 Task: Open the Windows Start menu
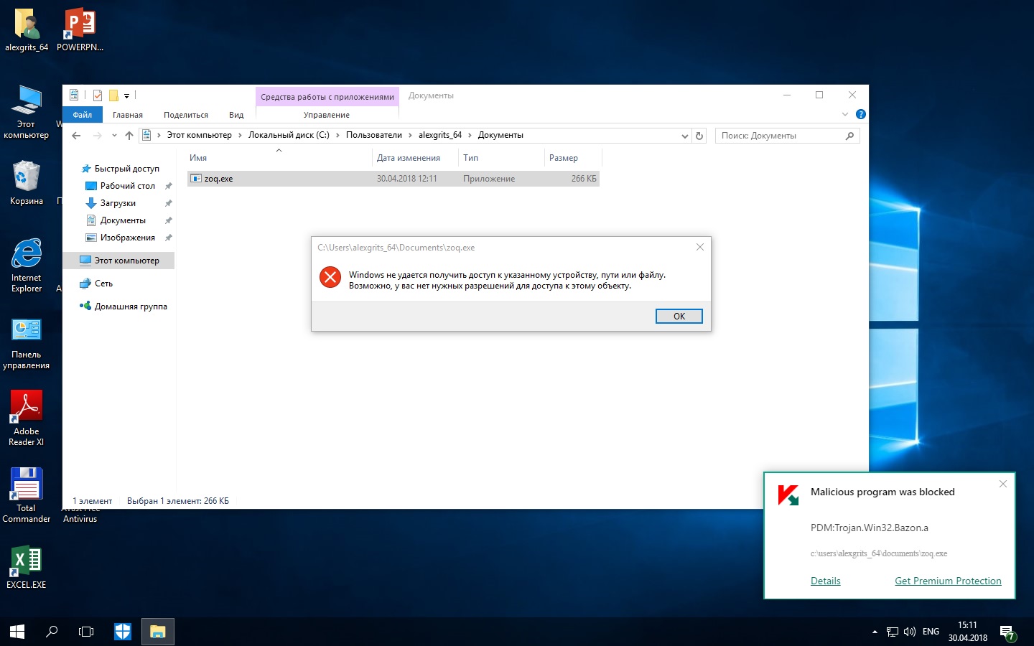click(17, 632)
